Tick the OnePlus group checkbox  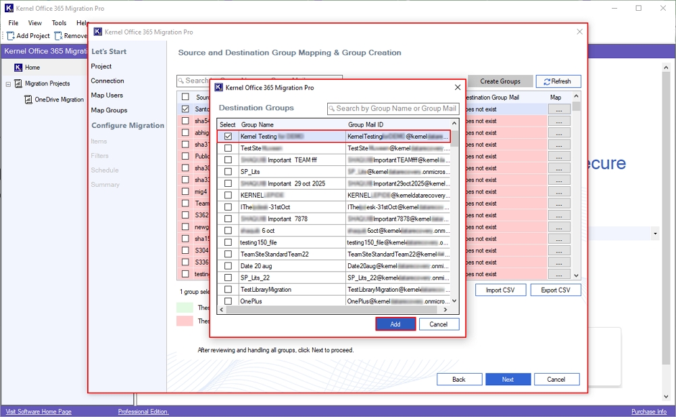pos(228,301)
